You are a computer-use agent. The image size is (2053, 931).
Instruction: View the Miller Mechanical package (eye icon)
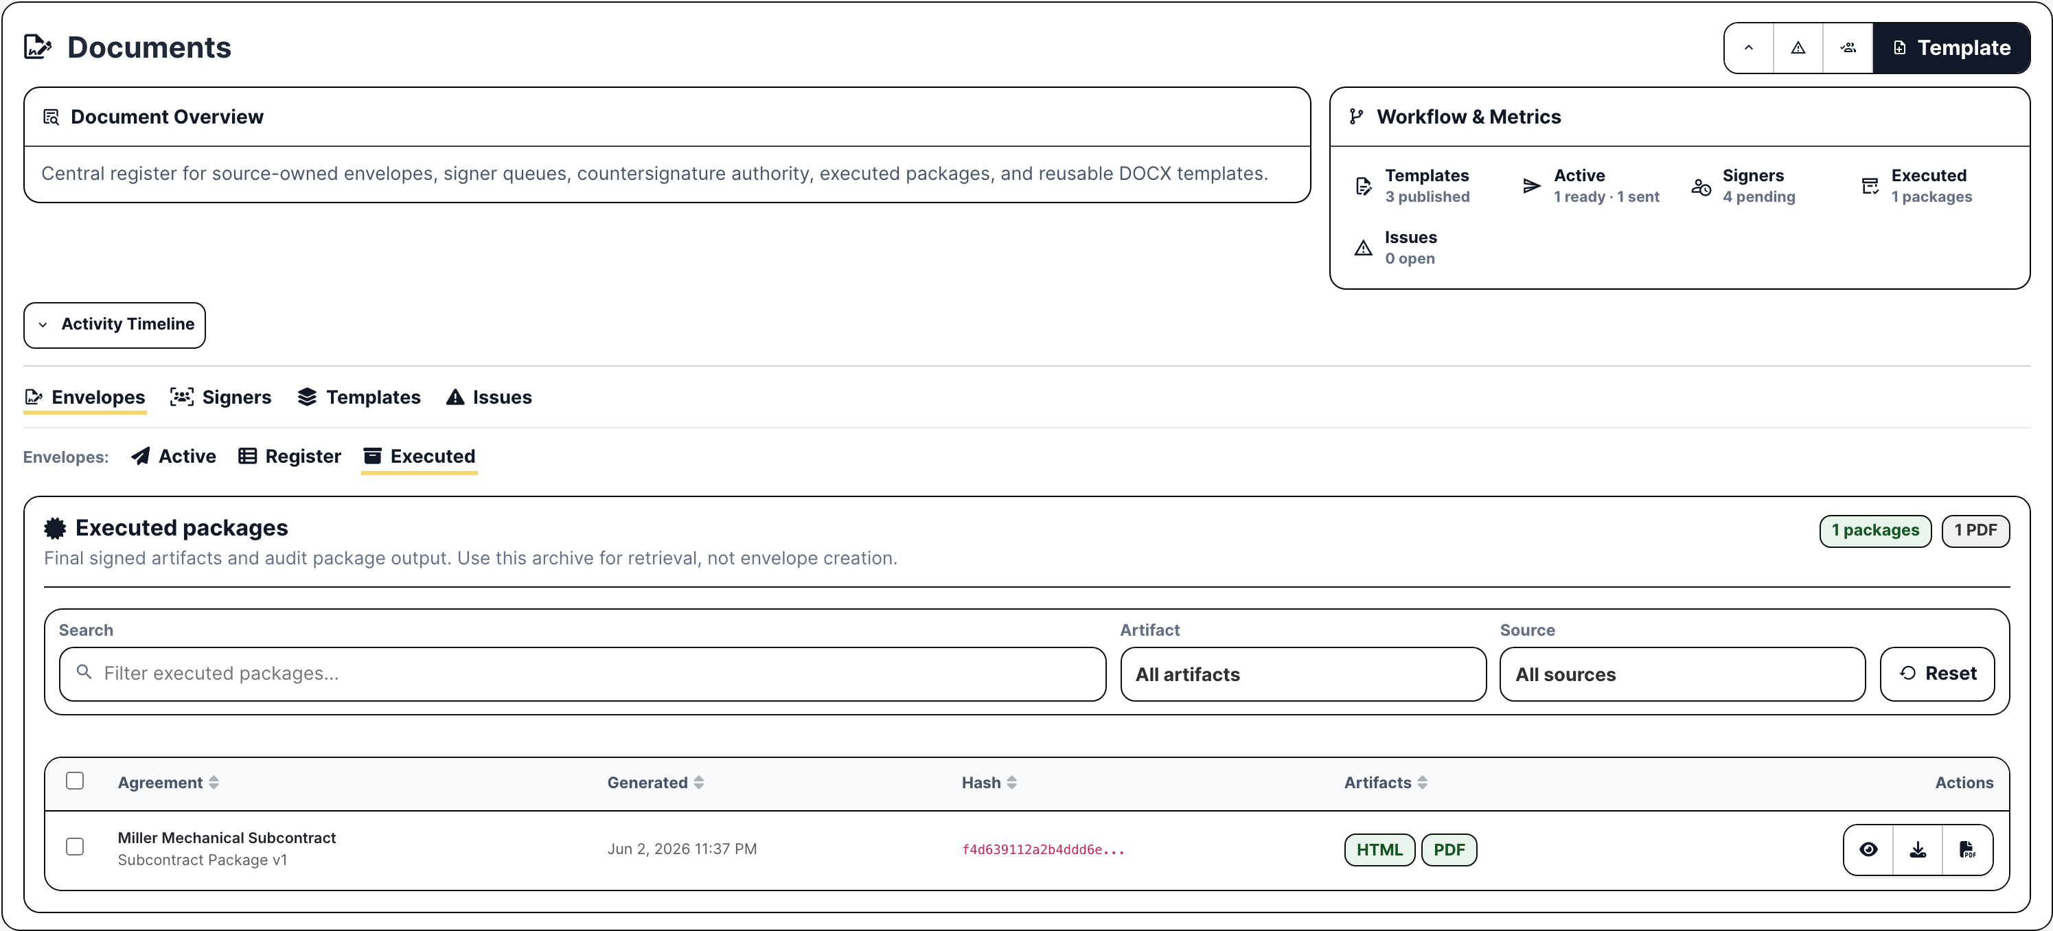(1868, 850)
